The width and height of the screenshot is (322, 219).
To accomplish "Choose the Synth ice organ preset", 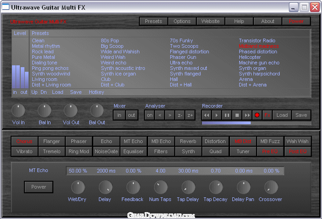I will point(118,74).
